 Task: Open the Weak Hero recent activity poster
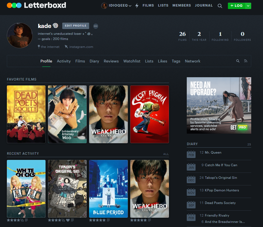click(x=150, y=189)
